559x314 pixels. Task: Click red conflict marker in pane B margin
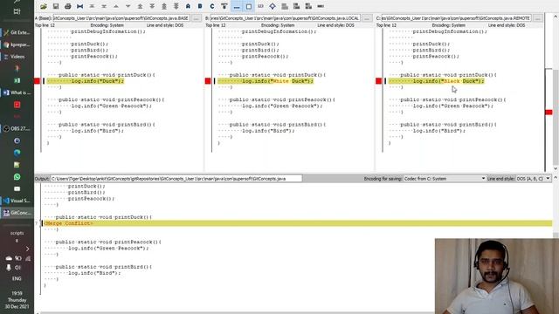click(x=208, y=81)
